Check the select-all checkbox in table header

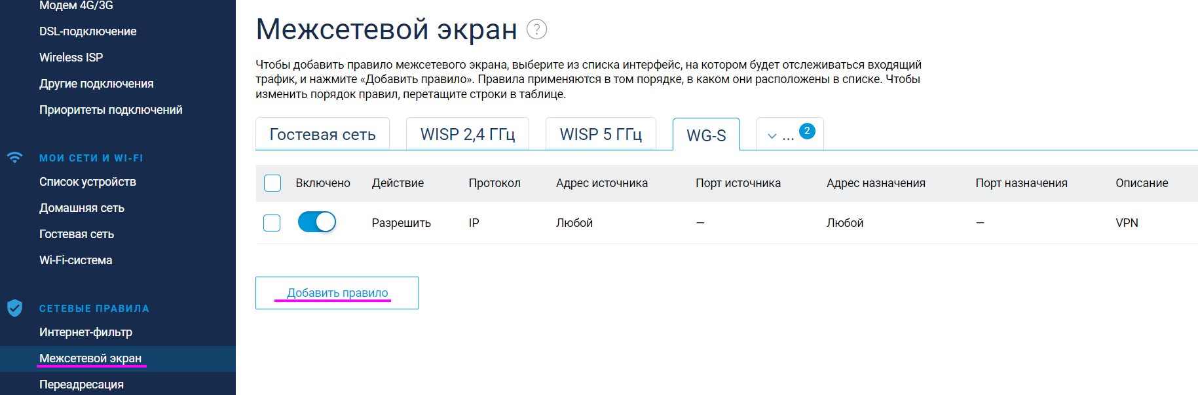click(x=272, y=183)
